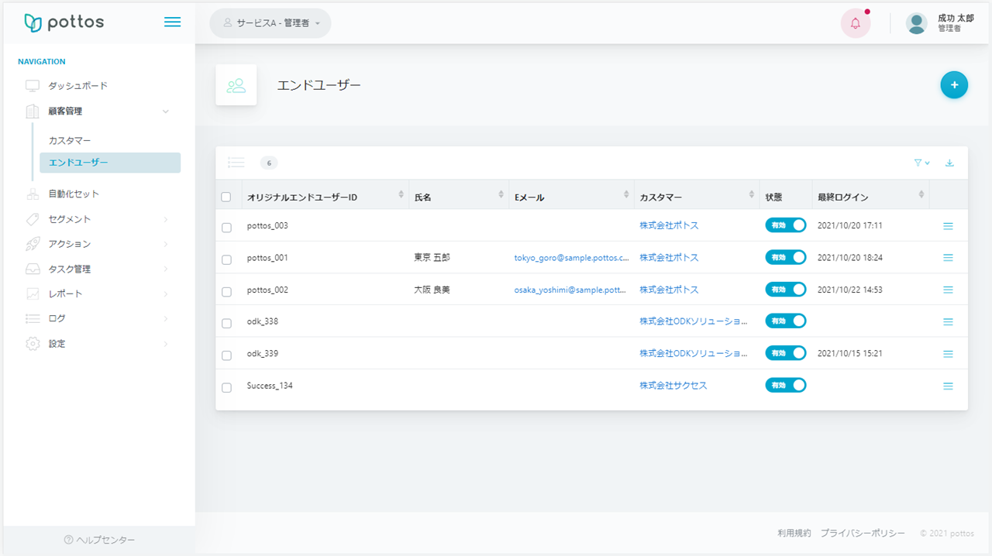Image resolution: width=992 pixels, height=556 pixels.
Task: Collapse sidebar with hamburger menu icon
Action: coord(173,22)
